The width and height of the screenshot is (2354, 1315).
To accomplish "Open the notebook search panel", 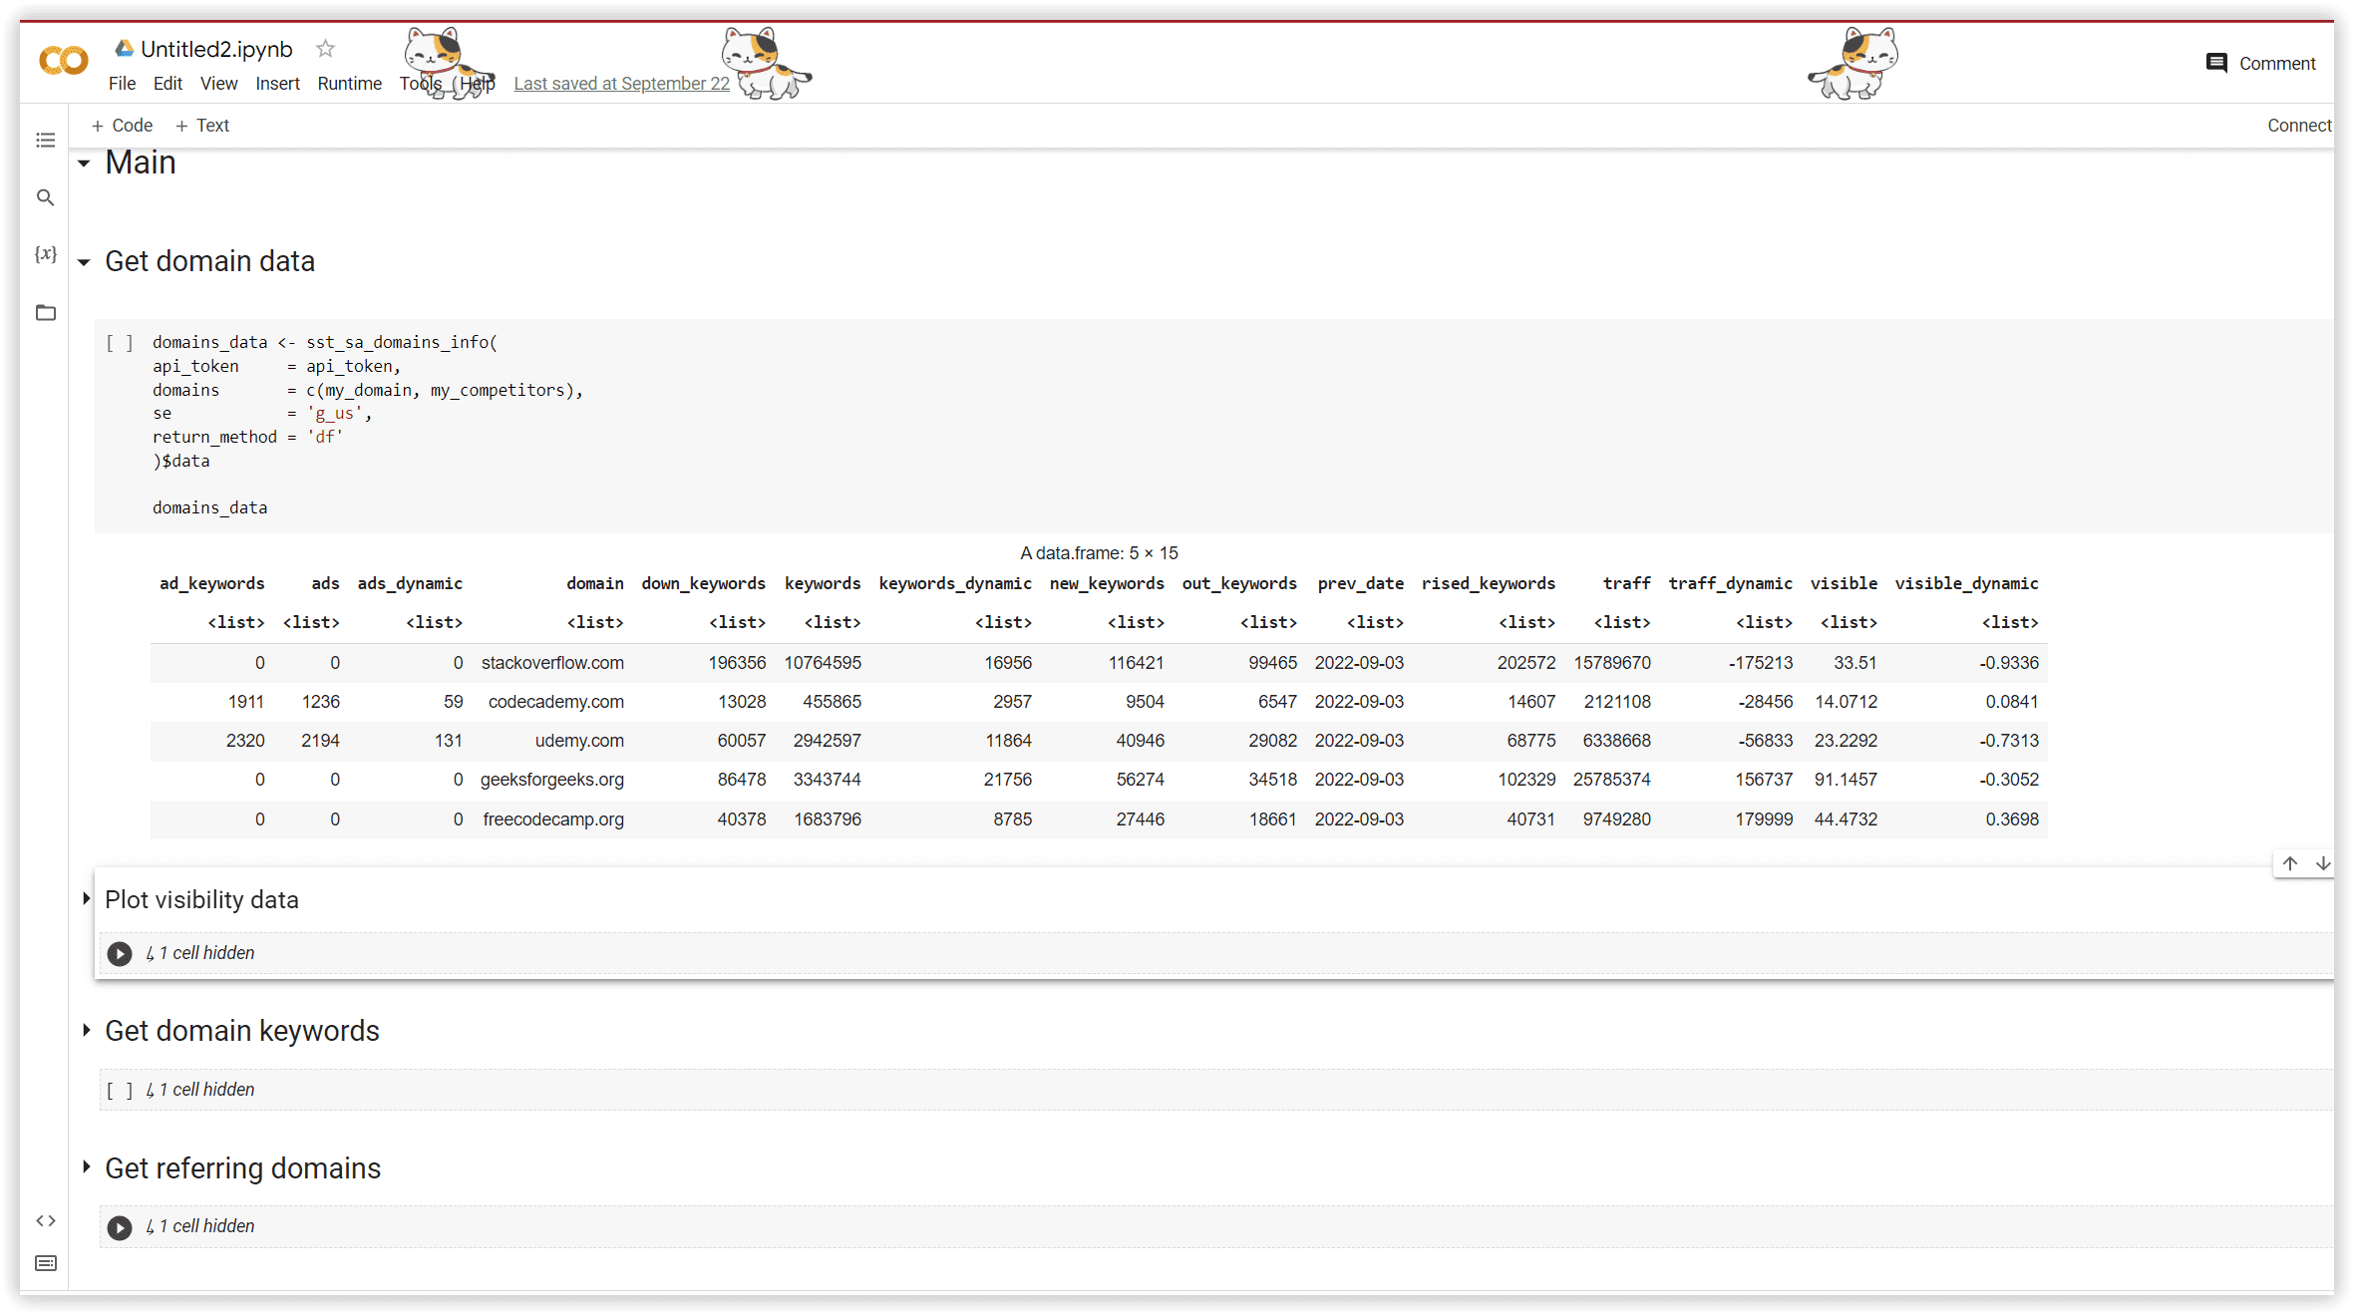I will pyautogui.click(x=45, y=197).
